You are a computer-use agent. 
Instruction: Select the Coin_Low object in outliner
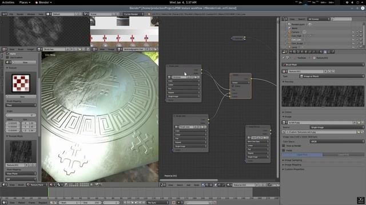[x=296, y=39]
